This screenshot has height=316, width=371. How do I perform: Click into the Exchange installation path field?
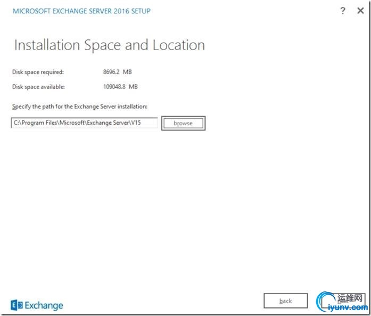[x=84, y=123]
